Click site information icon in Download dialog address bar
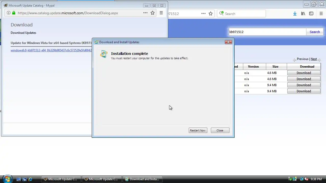This screenshot has height=183, width=326. tap(8, 13)
